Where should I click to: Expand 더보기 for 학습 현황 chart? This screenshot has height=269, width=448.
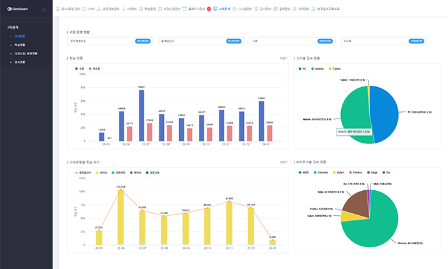point(284,58)
